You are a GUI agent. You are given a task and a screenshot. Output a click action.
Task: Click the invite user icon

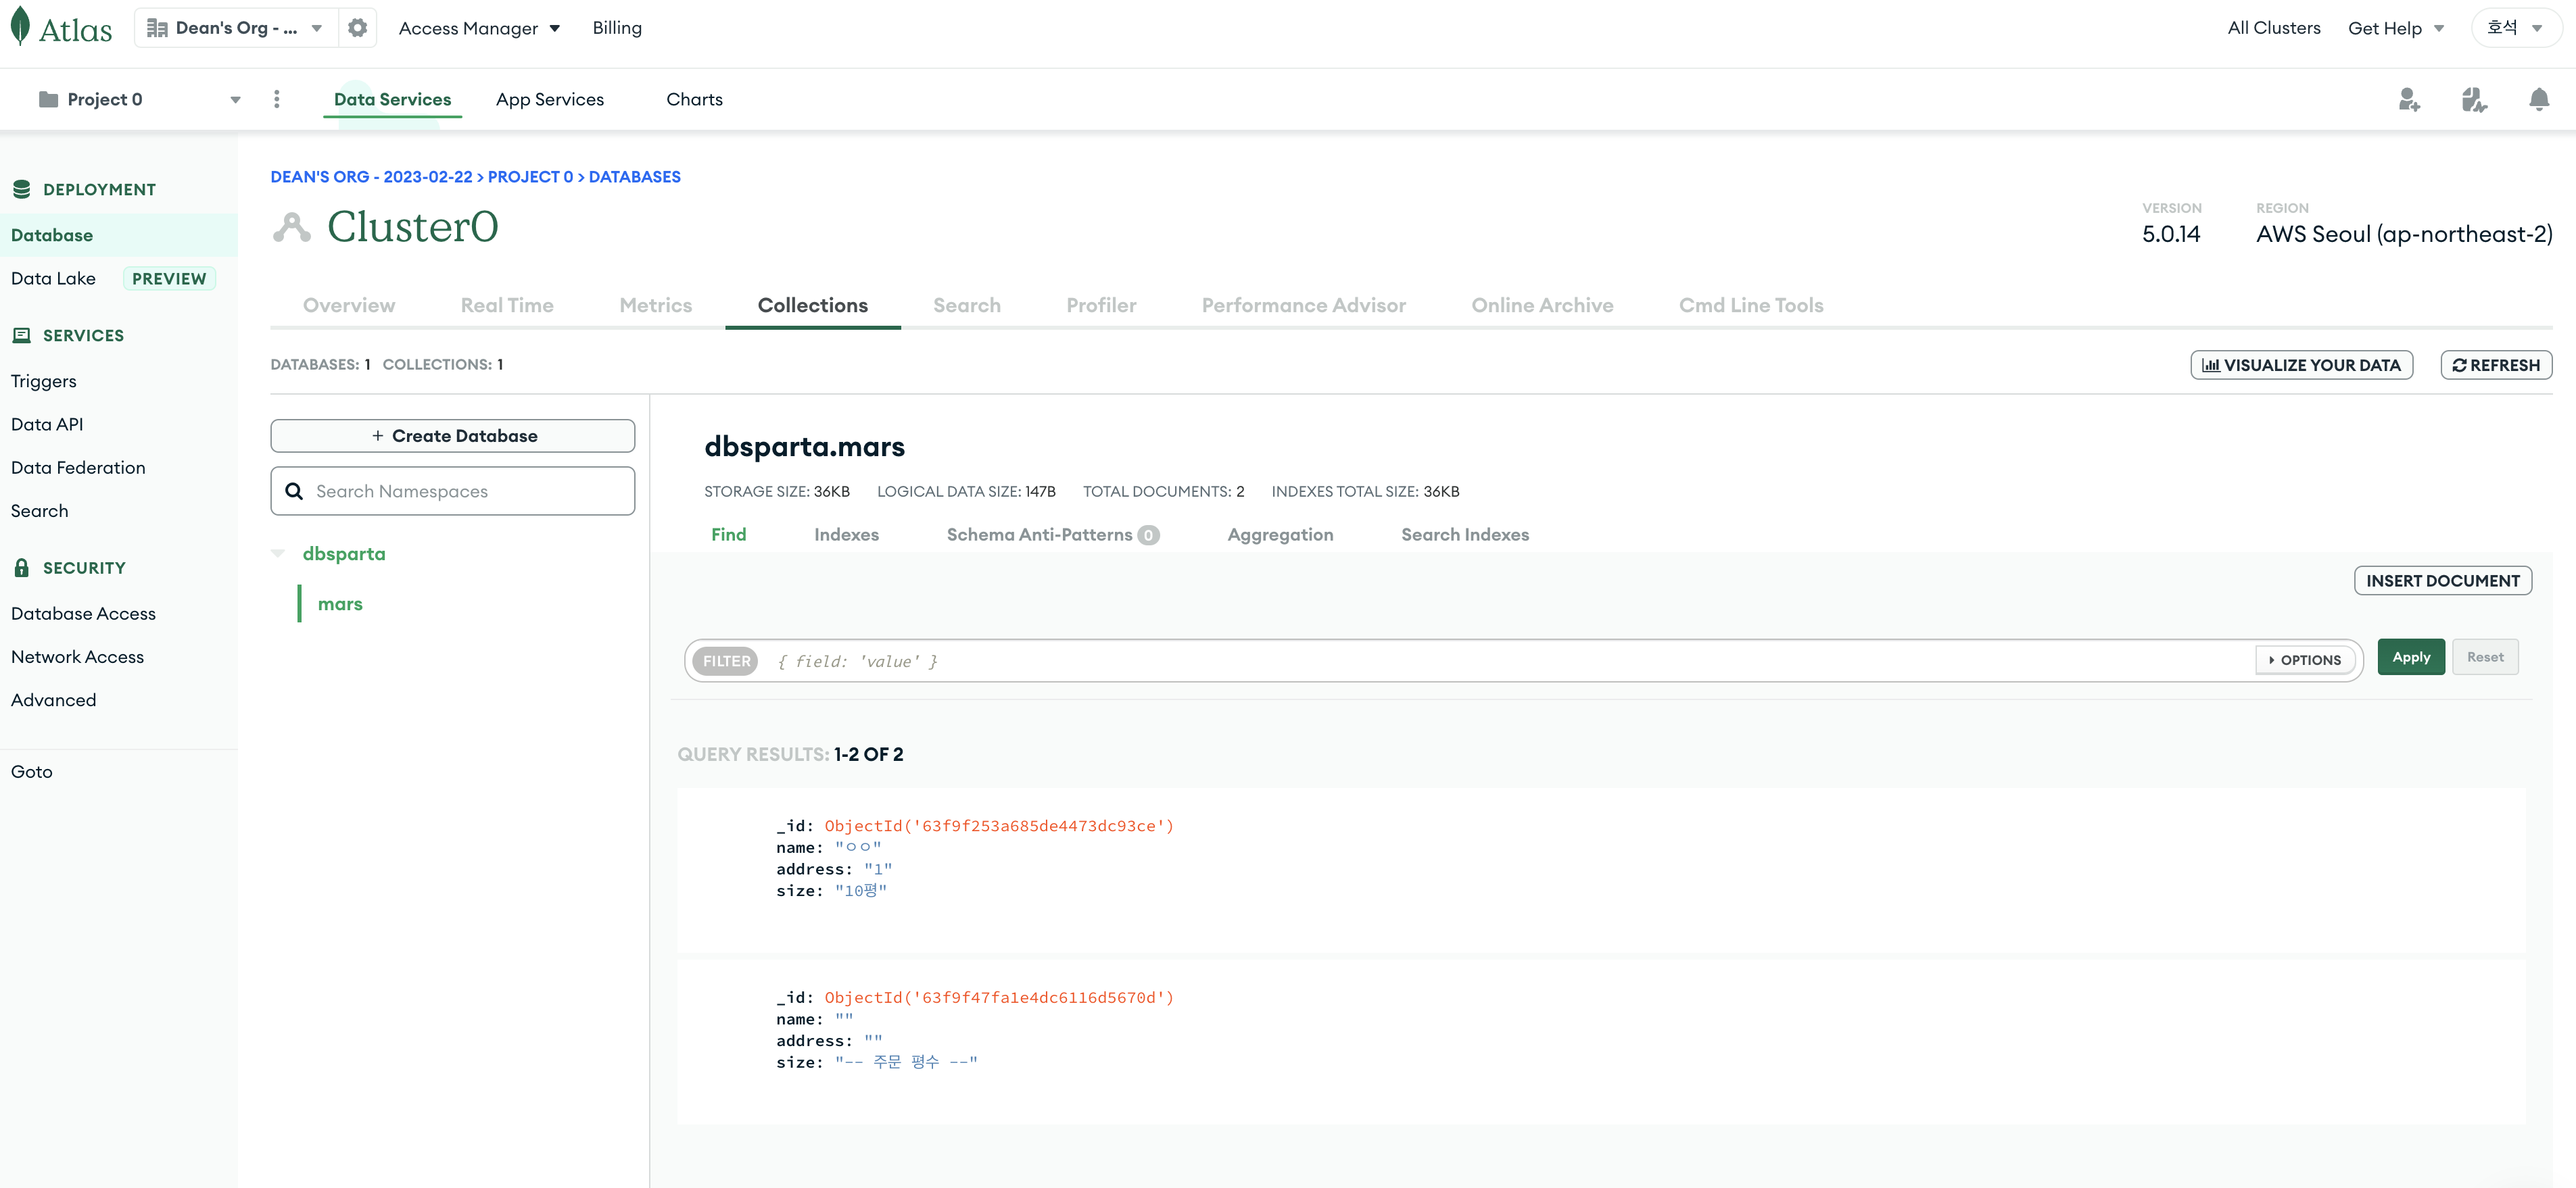click(x=2409, y=99)
